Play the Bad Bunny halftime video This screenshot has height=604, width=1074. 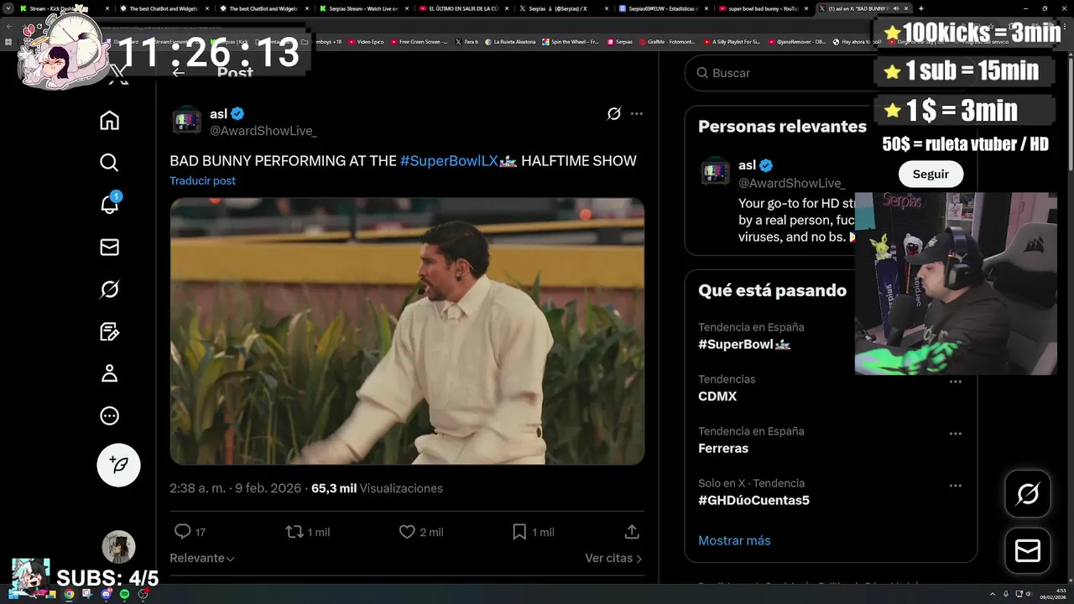pyautogui.click(x=407, y=331)
